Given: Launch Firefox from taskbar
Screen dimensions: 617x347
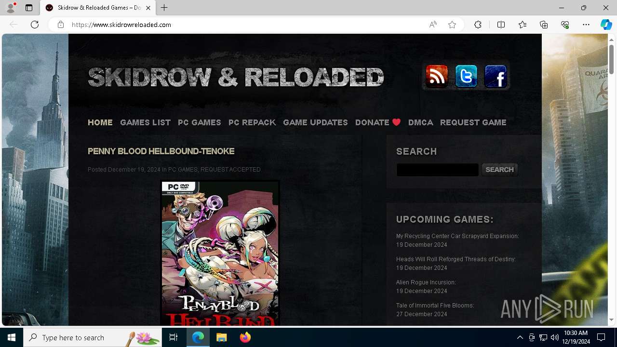Looking at the screenshot, I should [x=245, y=337].
